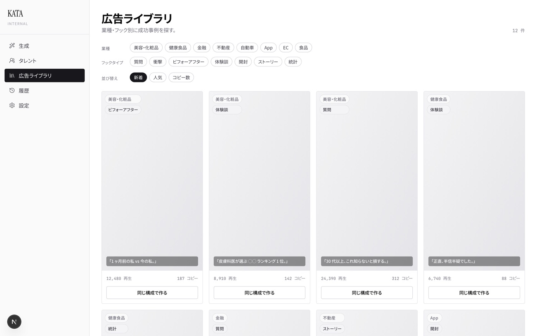Click 健康食品 tag on the 6,740 再生 card

point(439,99)
